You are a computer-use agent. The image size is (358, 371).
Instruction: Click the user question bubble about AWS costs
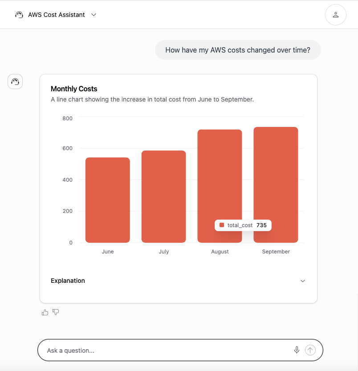point(237,50)
